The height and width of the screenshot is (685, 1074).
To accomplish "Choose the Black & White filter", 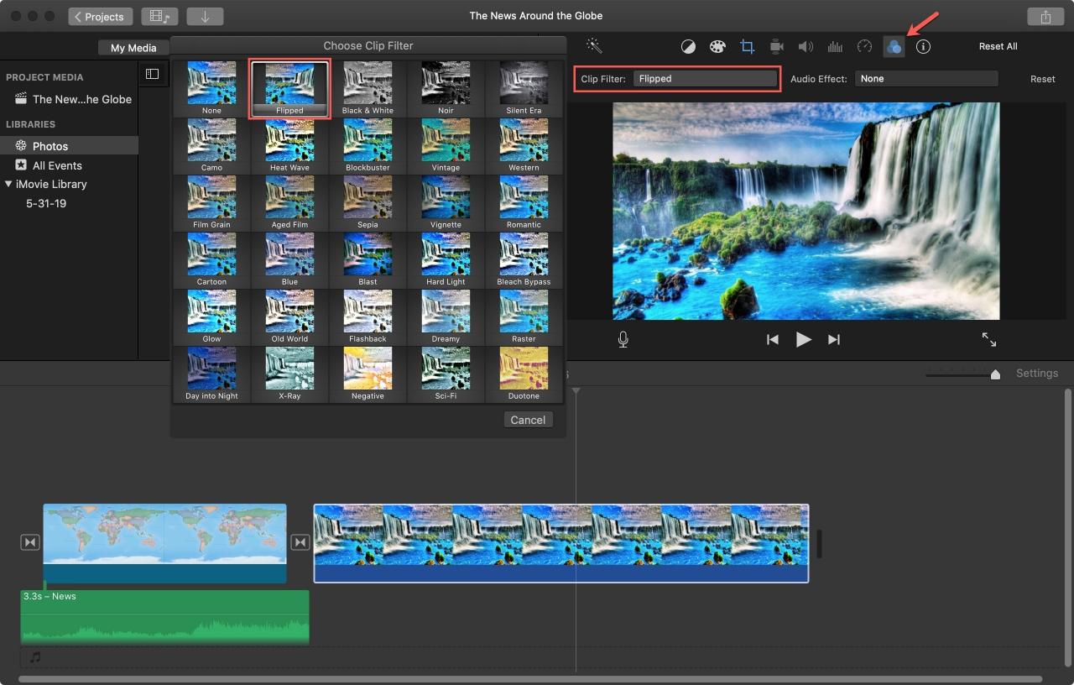I will pyautogui.click(x=368, y=88).
